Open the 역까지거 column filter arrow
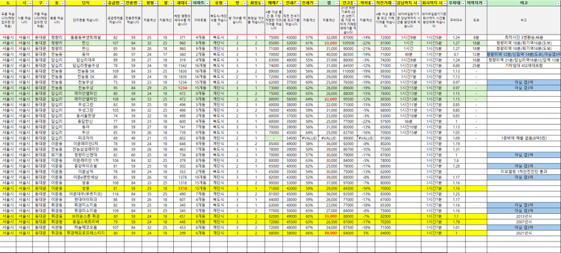Screen dimensions: 561x253 point(484,3)
